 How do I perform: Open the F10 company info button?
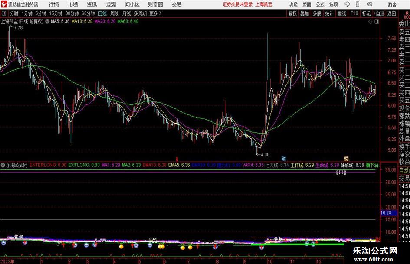click(354, 13)
